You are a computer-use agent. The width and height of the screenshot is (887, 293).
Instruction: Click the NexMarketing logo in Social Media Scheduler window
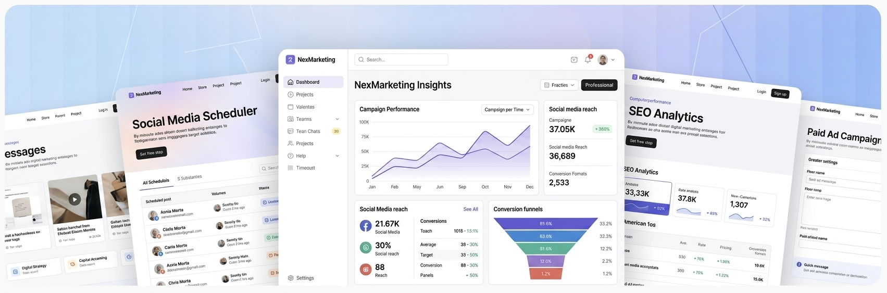pos(132,95)
